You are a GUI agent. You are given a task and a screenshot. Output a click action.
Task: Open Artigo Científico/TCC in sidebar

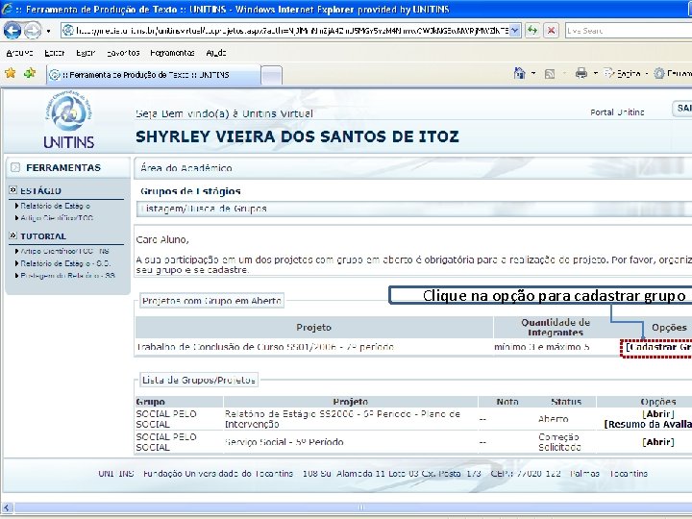[57, 218]
